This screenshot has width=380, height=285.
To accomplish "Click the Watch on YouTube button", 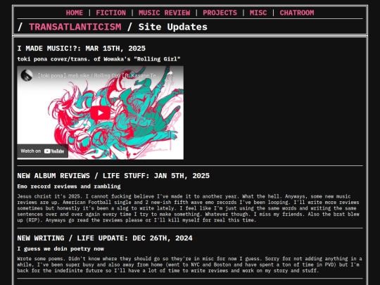I will click(x=42, y=151).
